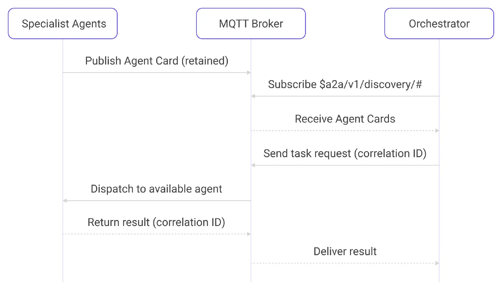
Task: Click the 'Deliver result' message label
Action: point(345,251)
